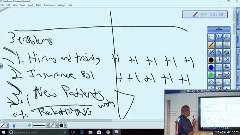Select the red pen tool in the floating toolbar
240x135 pixels.
pyautogui.click(x=211, y=44)
